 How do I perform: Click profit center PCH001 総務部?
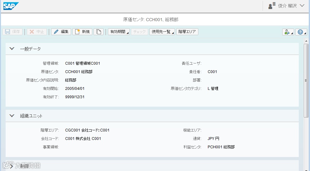[221, 147]
